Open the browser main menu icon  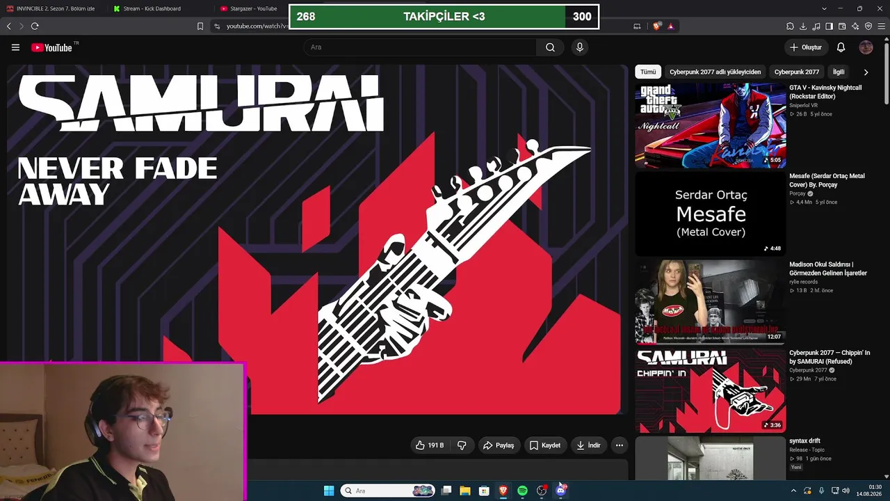coord(882,26)
